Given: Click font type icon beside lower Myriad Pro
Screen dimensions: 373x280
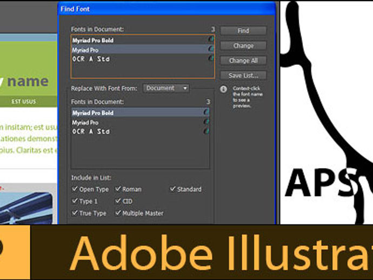Looking at the screenshot, I should click(x=206, y=122).
